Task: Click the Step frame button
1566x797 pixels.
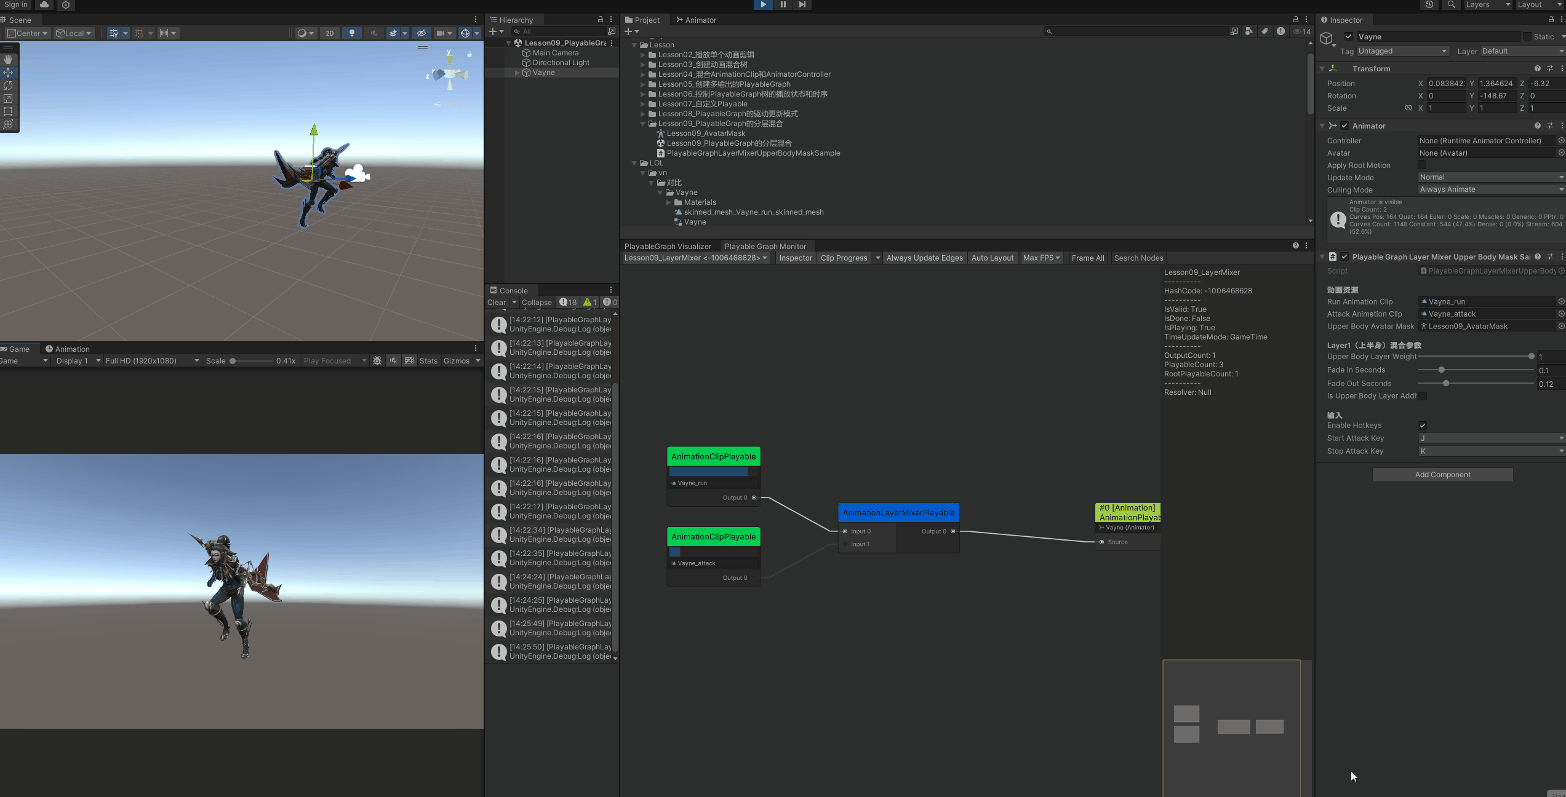Action: (802, 4)
